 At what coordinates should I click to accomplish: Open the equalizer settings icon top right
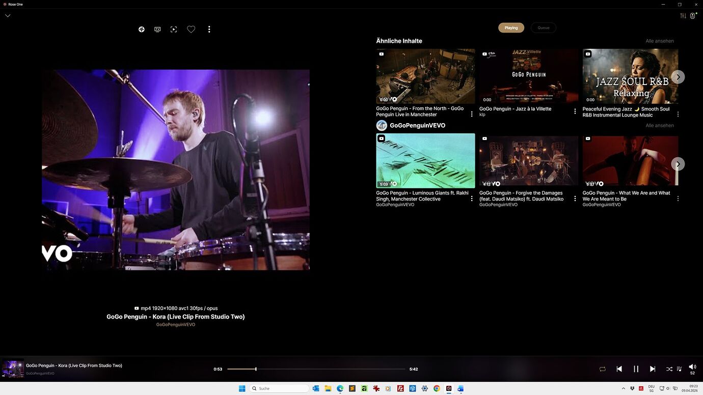(683, 16)
